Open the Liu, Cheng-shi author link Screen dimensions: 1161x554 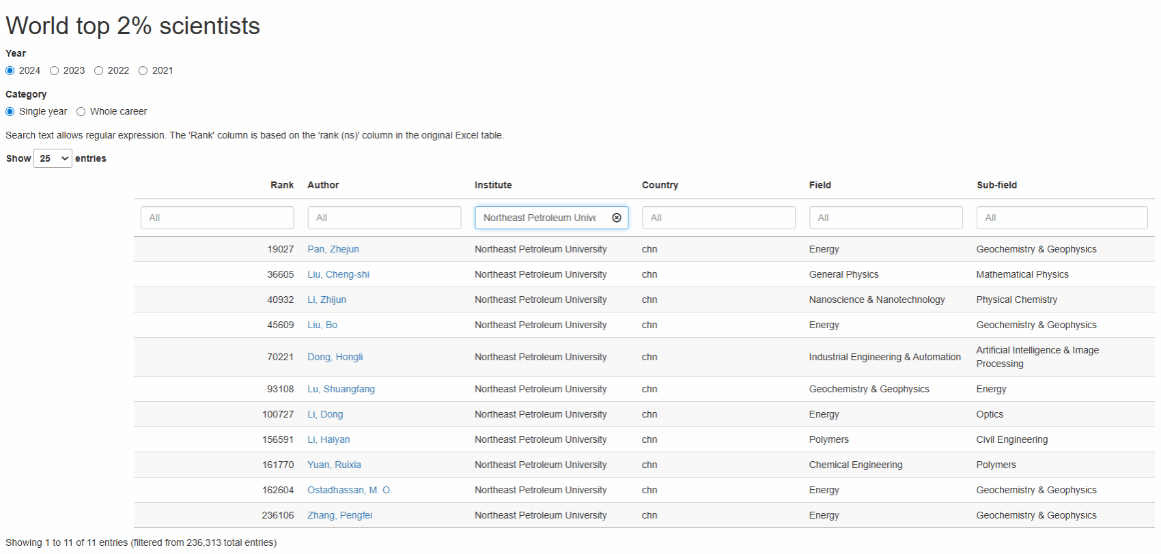[338, 274]
